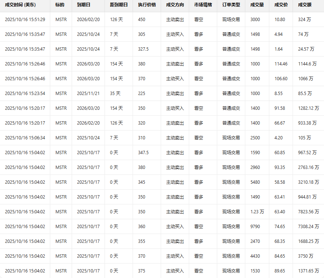This screenshot has width=324, height=278.
Task: Click the 35 天 days-to-expiry cell
Action: coord(115,94)
